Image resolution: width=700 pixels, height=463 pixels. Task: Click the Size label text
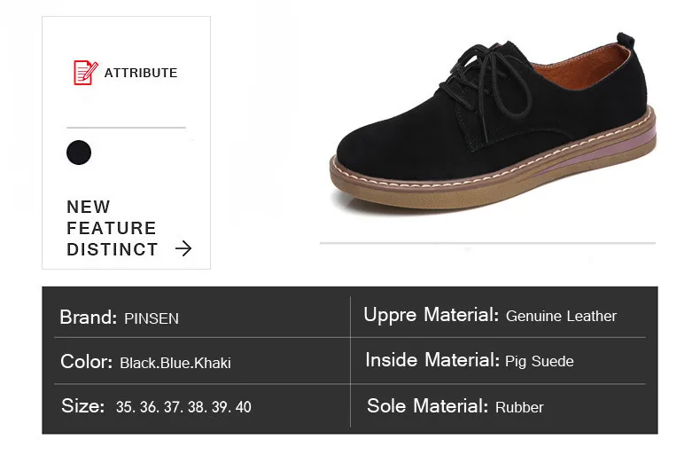tap(82, 406)
